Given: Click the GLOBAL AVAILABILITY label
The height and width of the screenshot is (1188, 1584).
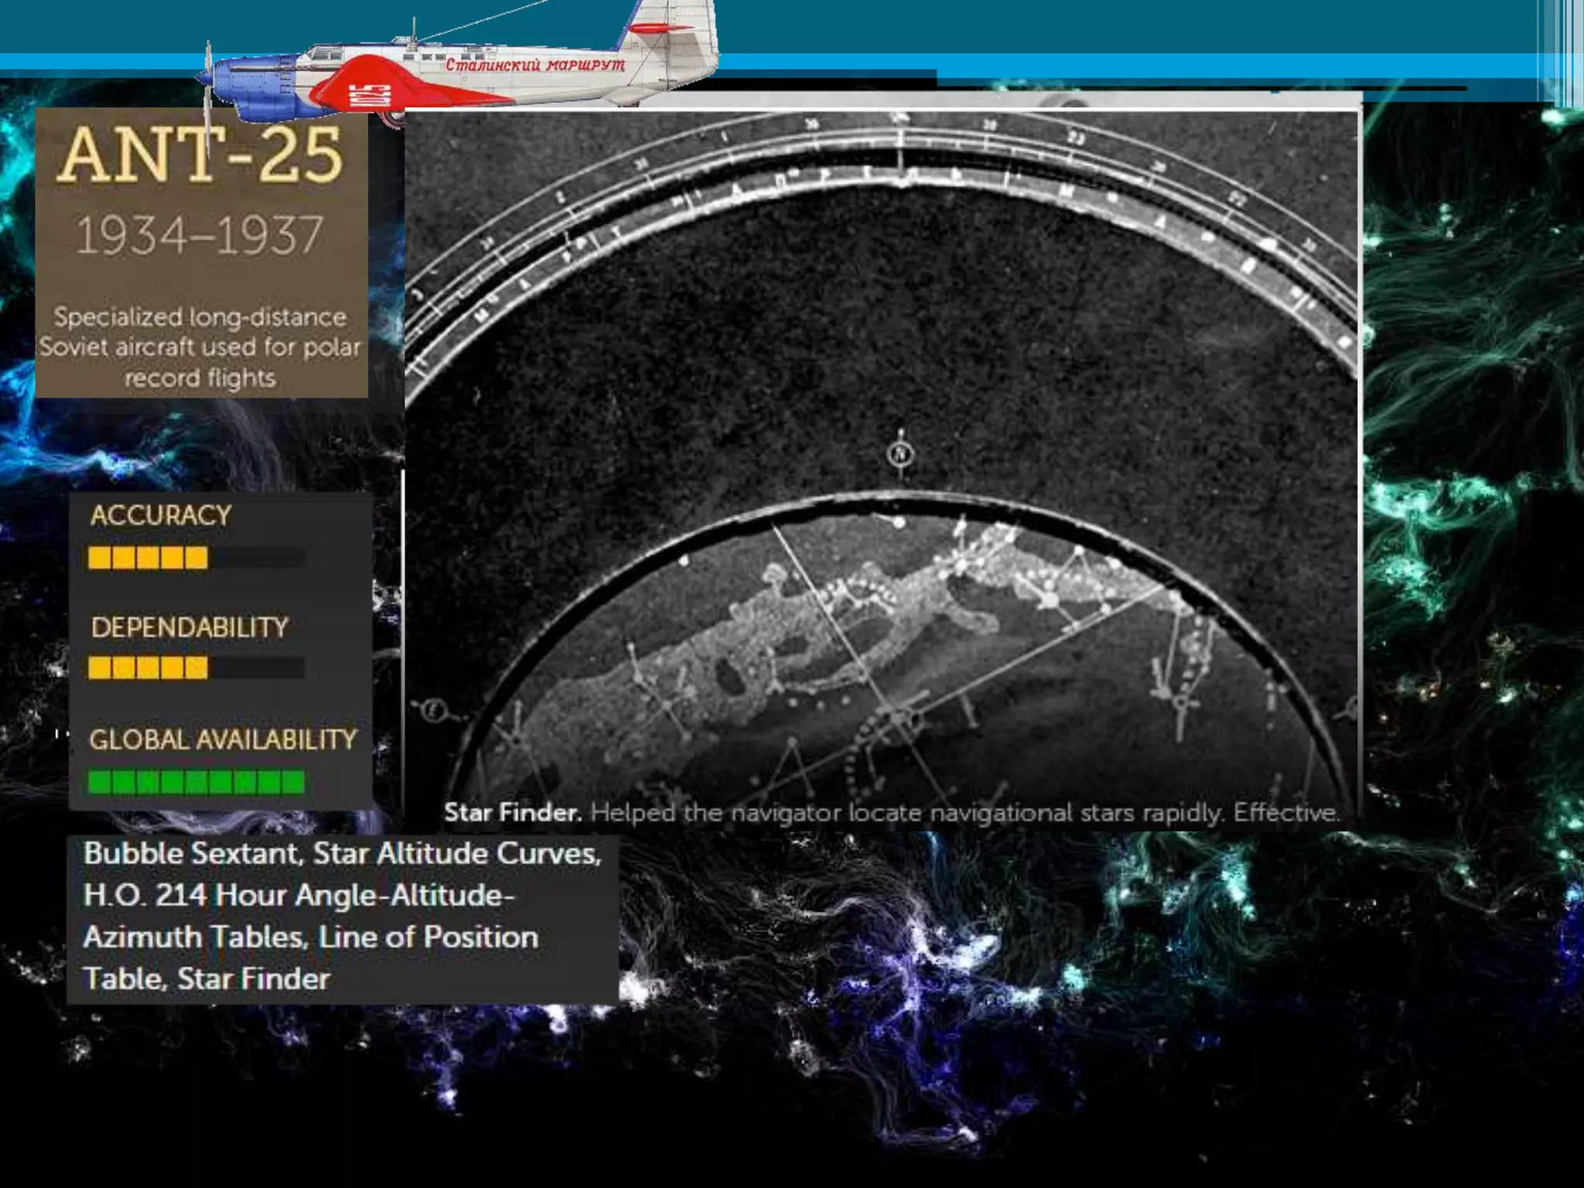Looking at the screenshot, I should point(223,739).
